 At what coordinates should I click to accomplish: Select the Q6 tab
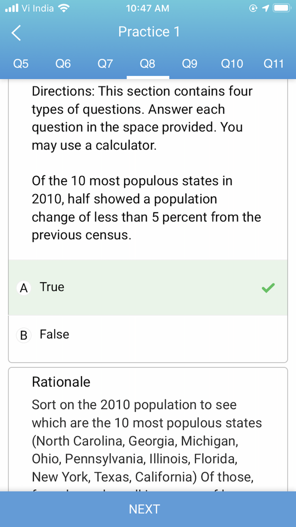tap(63, 64)
